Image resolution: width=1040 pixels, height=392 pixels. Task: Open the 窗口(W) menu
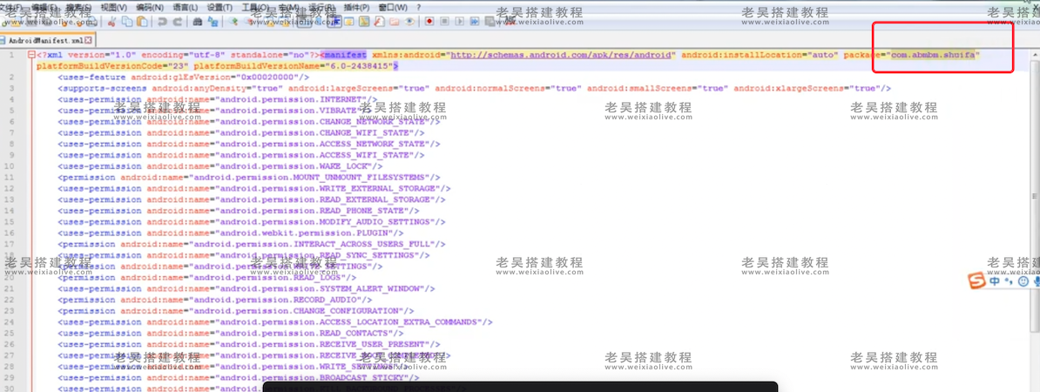point(393,7)
